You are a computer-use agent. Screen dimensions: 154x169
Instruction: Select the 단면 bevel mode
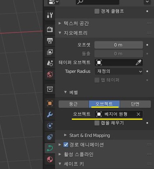[136, 104]
